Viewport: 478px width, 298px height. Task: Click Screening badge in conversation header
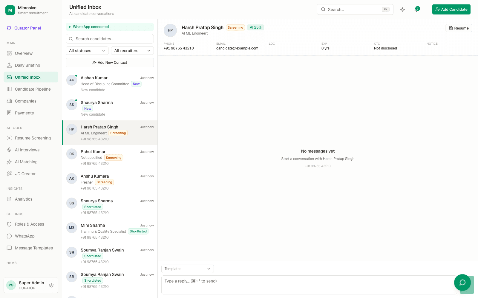pyautogui.click(x=235, y=27)
